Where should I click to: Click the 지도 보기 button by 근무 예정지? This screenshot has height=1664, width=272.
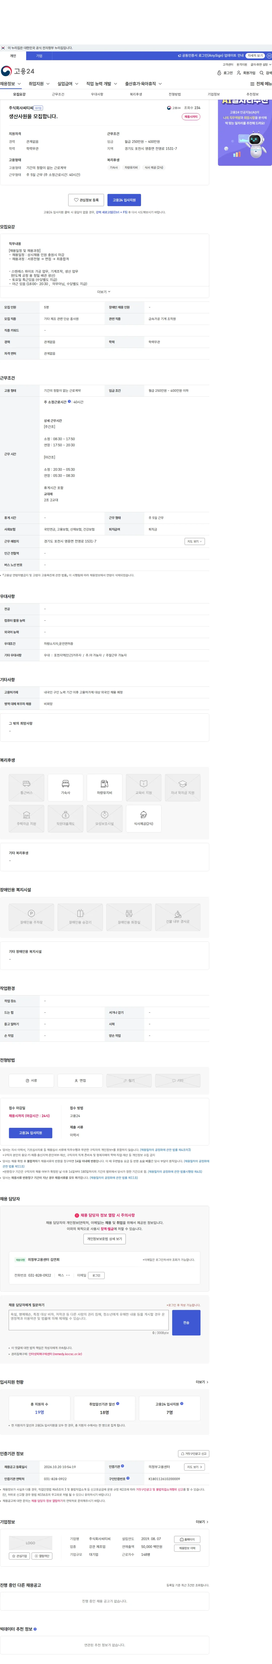click(194, 541)
